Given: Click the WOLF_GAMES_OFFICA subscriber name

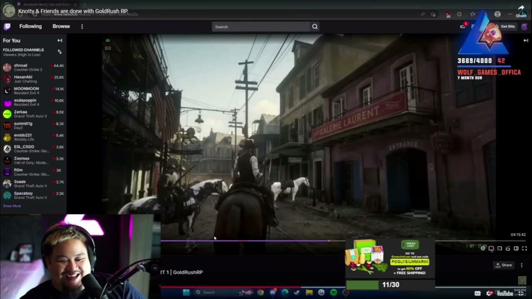Looking at the screenshot, I should click(489, 72).
